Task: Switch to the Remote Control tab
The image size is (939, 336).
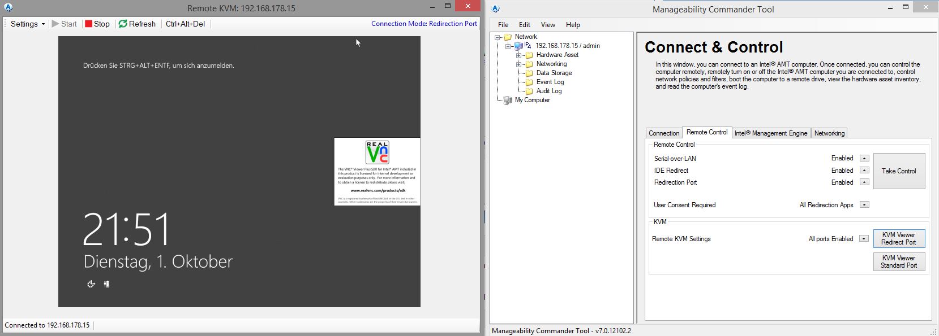Action: point(707,132)
